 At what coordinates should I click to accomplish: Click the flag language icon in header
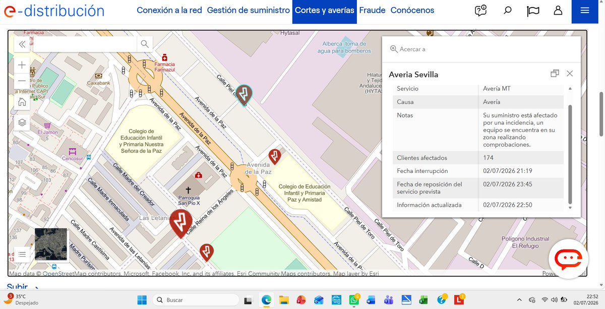coord(533,11)
